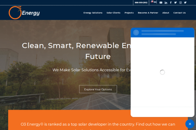Click the Twitter icon after Instagram
The width and height of the screenshot is (196, 130).
pos(185,3)
